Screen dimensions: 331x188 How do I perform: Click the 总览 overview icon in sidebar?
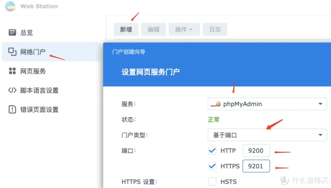[12, 33]
